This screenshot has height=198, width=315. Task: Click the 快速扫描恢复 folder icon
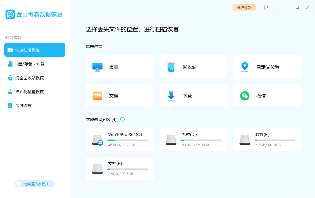pyautogui.click(x=10, y=50)
